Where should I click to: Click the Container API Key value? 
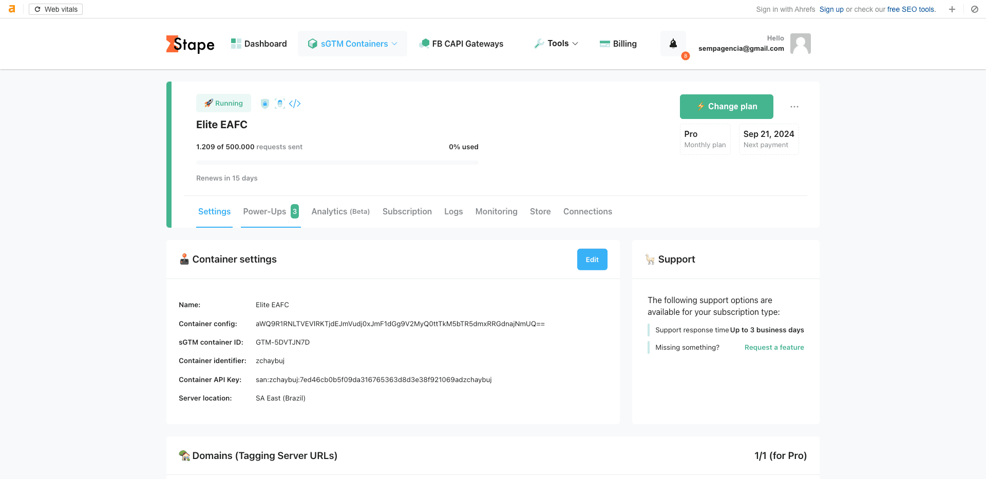374,380
